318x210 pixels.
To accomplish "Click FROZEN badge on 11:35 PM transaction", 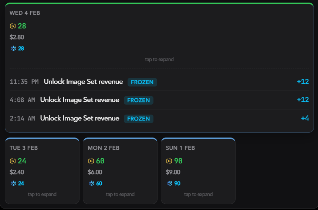I will tap(142, 82).
